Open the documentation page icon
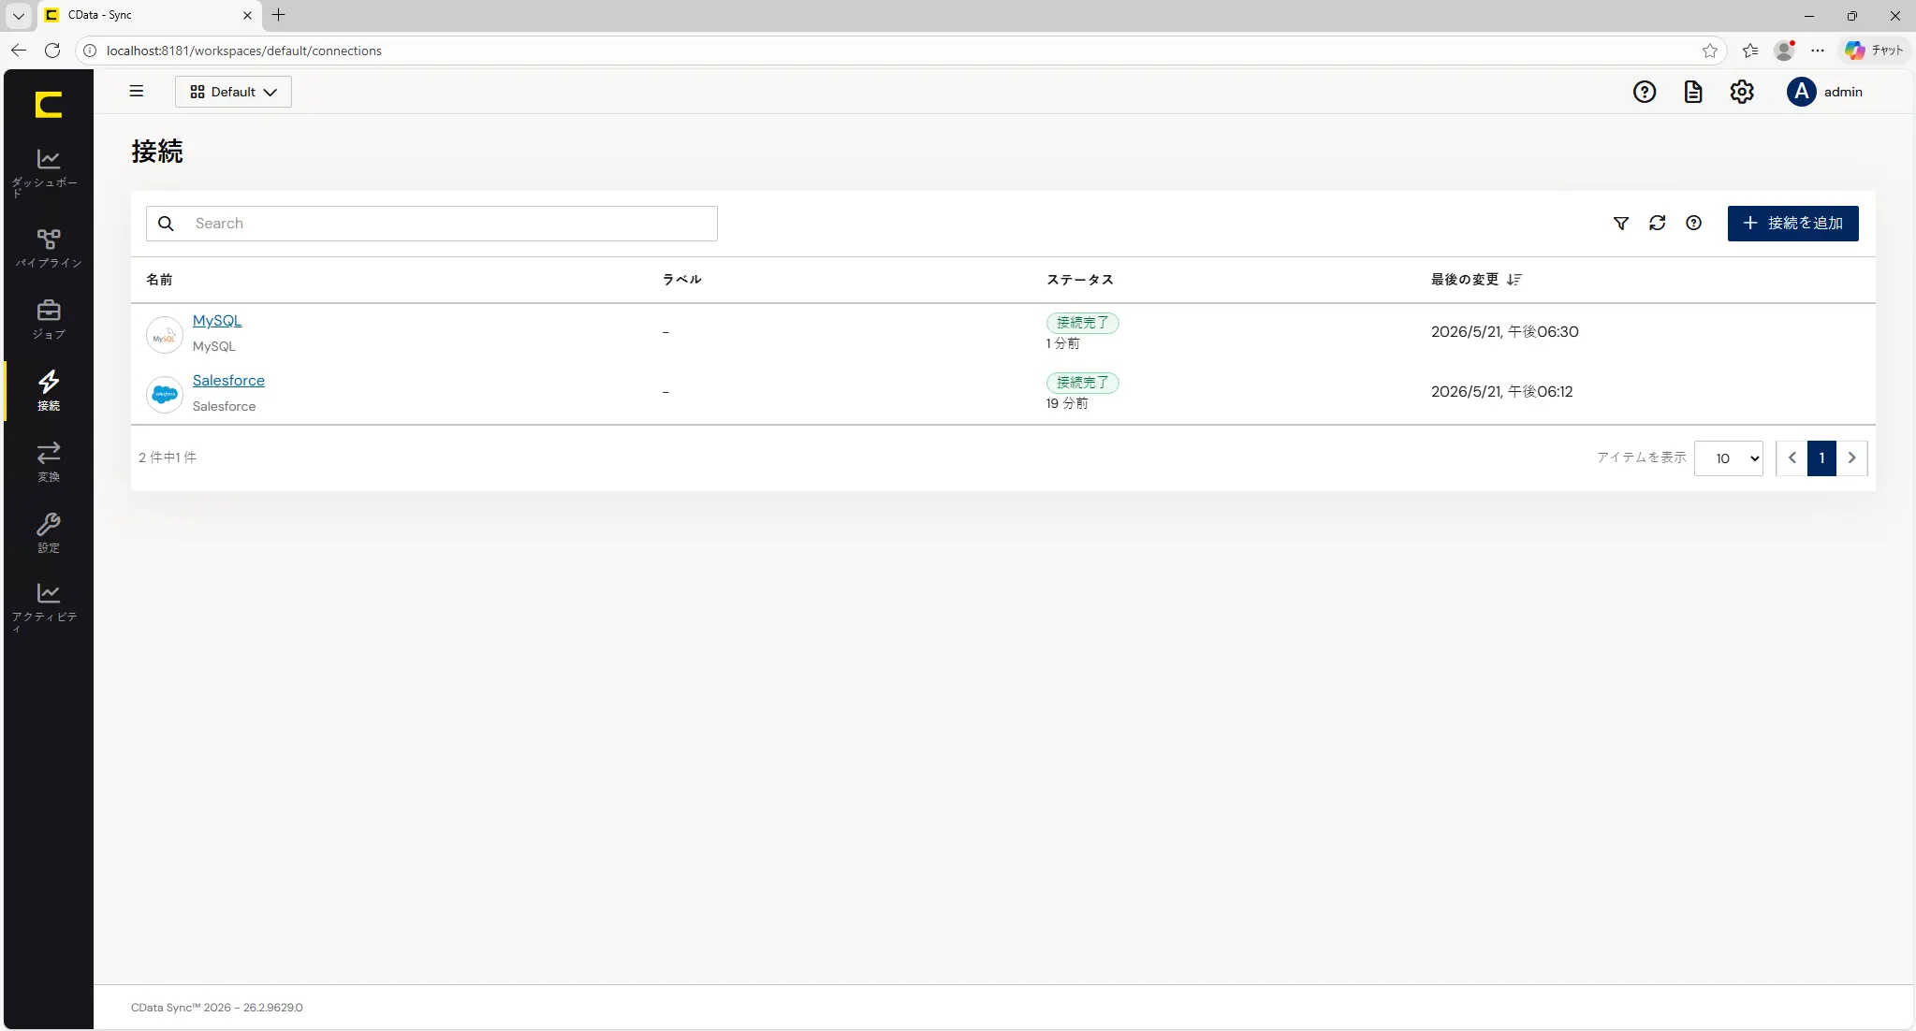This screenshot has width=1916, height=1031. pos(1693,92)
